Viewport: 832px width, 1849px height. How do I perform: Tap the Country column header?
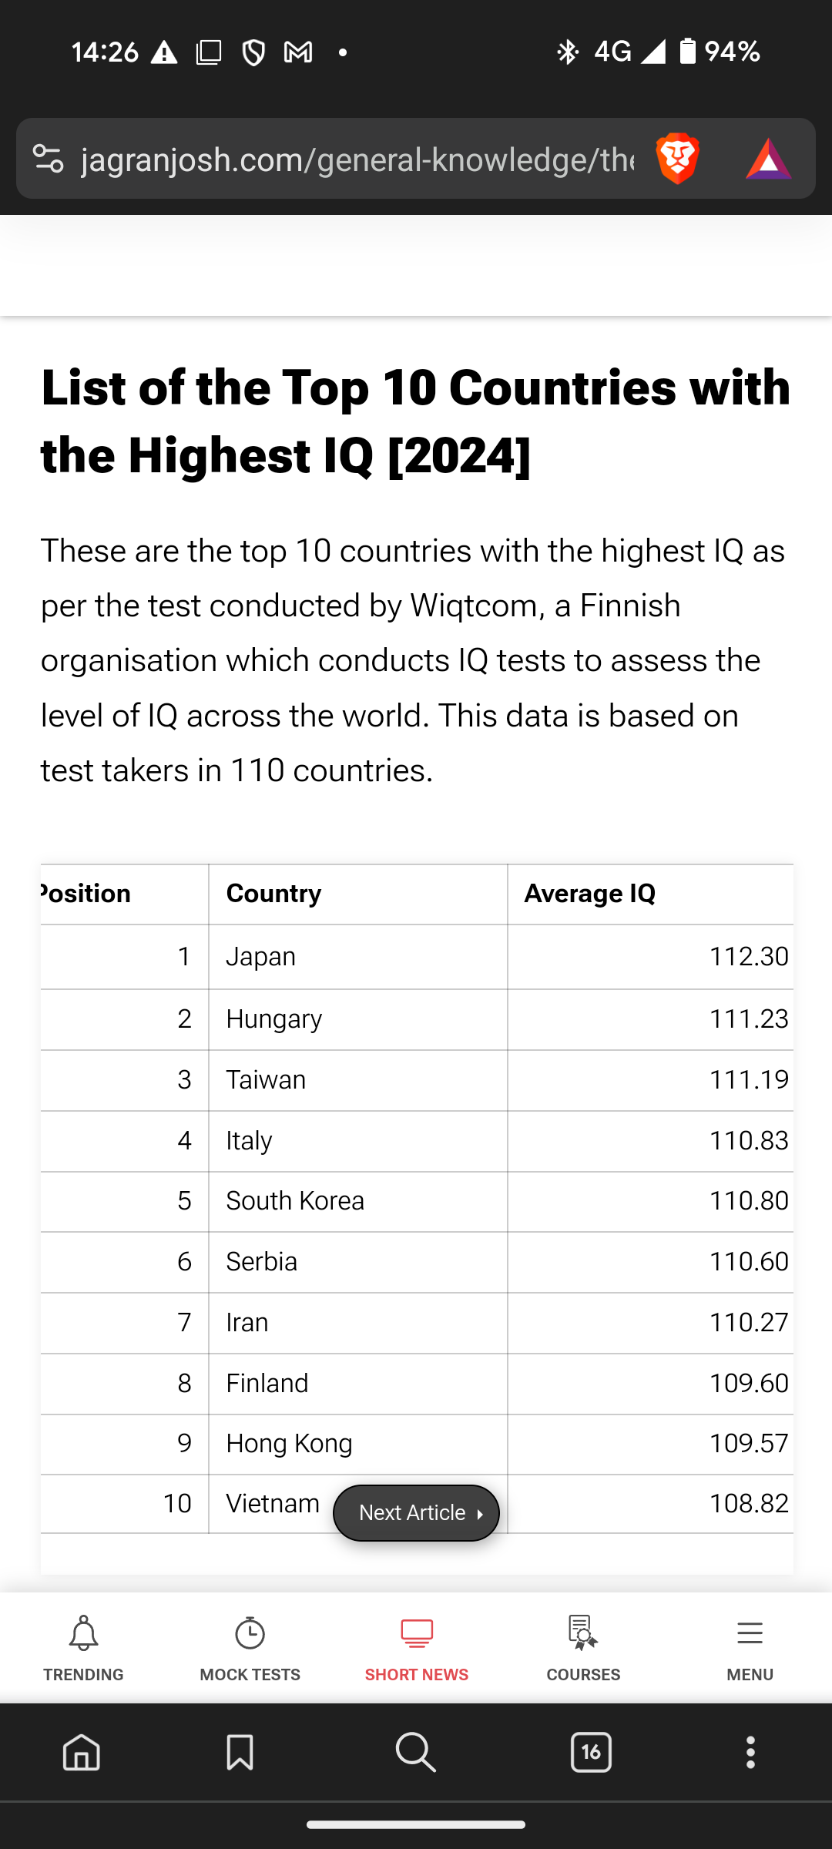[x=273, y=894]
